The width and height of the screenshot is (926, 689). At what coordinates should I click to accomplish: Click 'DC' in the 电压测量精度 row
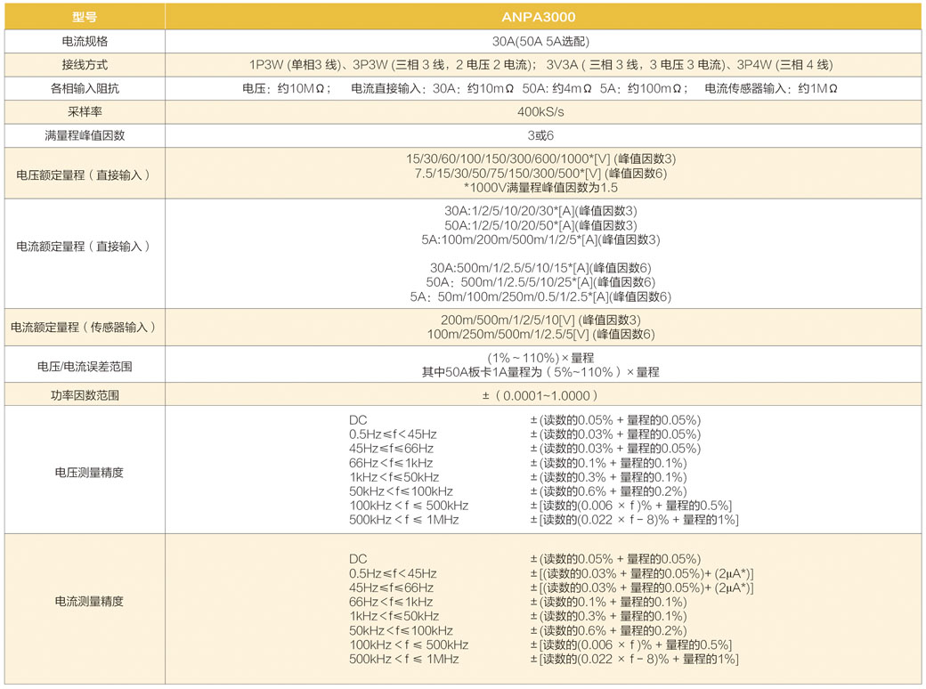click(358, 420)
